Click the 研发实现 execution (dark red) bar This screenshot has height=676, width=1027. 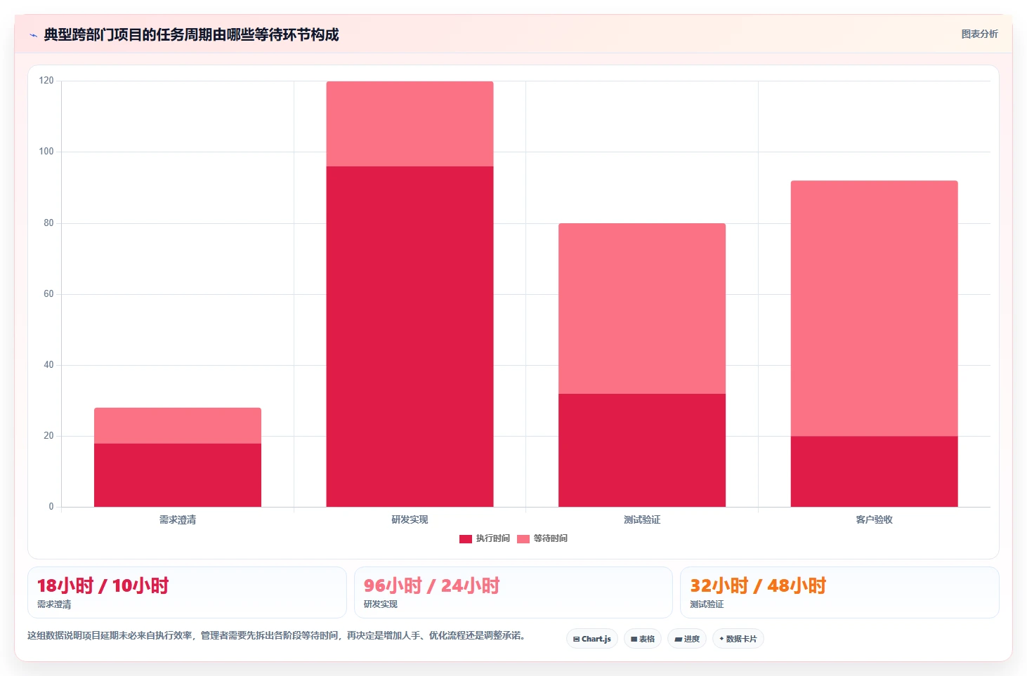pos(410,336)
